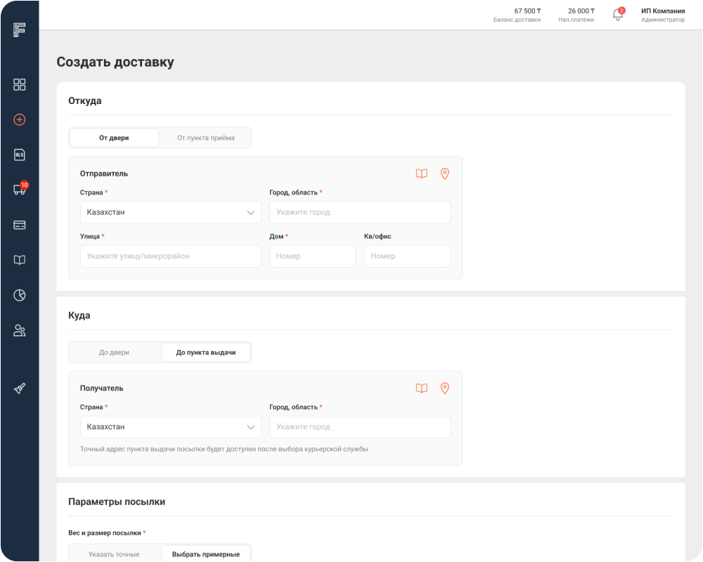Open the users icon in sidebar

[x=20, y=330]
